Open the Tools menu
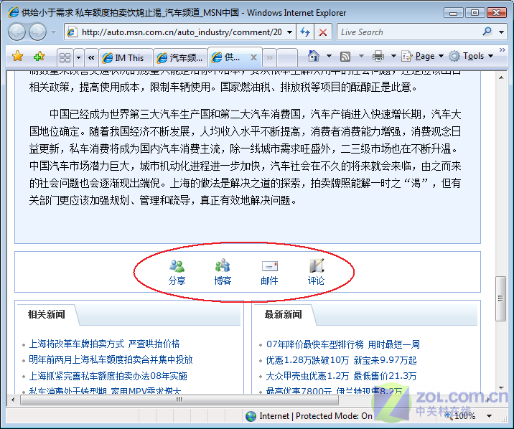This screenshot has height=429, width=514. point(471,57)
